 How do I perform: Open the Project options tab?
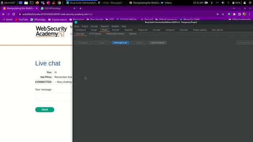tap(200, 30)
